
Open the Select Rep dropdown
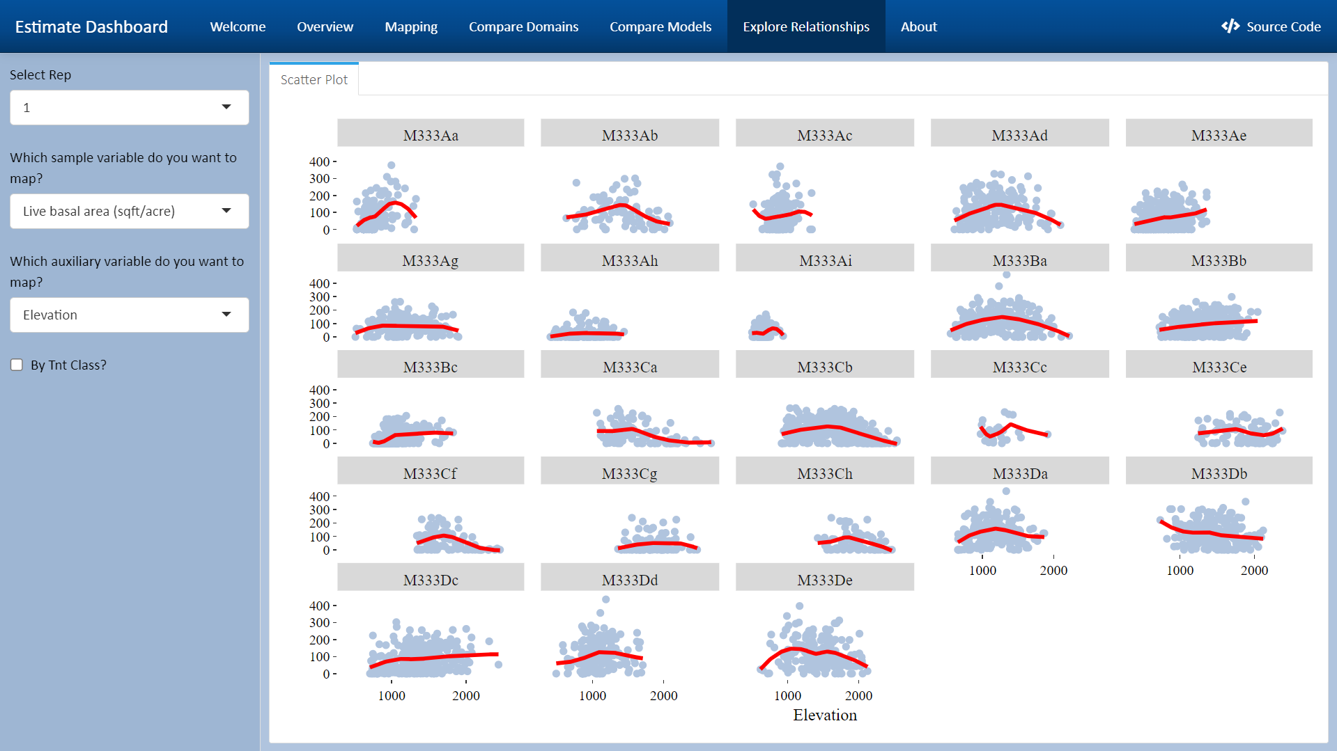pos(130,107)
